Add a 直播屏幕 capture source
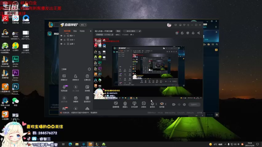 [116, 105]
